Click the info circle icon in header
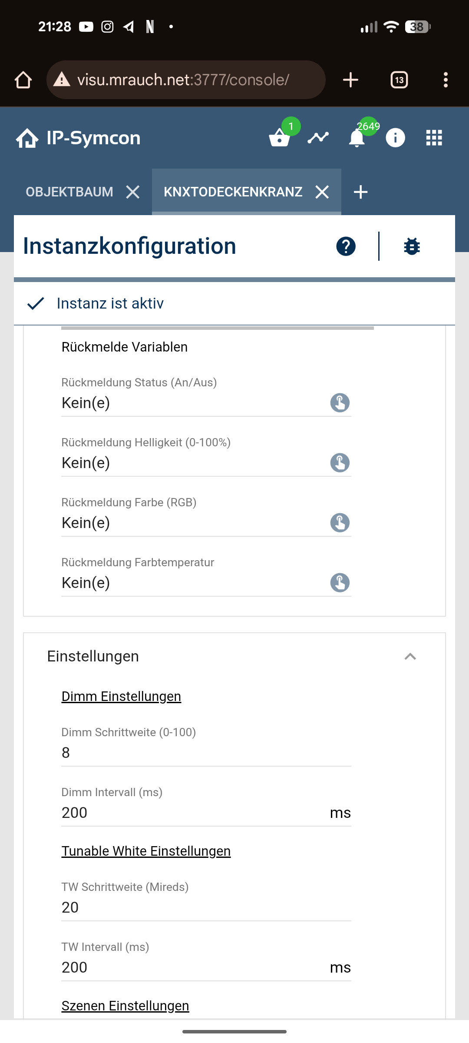This screenshot has height=1043, width=469. [395, 138]
